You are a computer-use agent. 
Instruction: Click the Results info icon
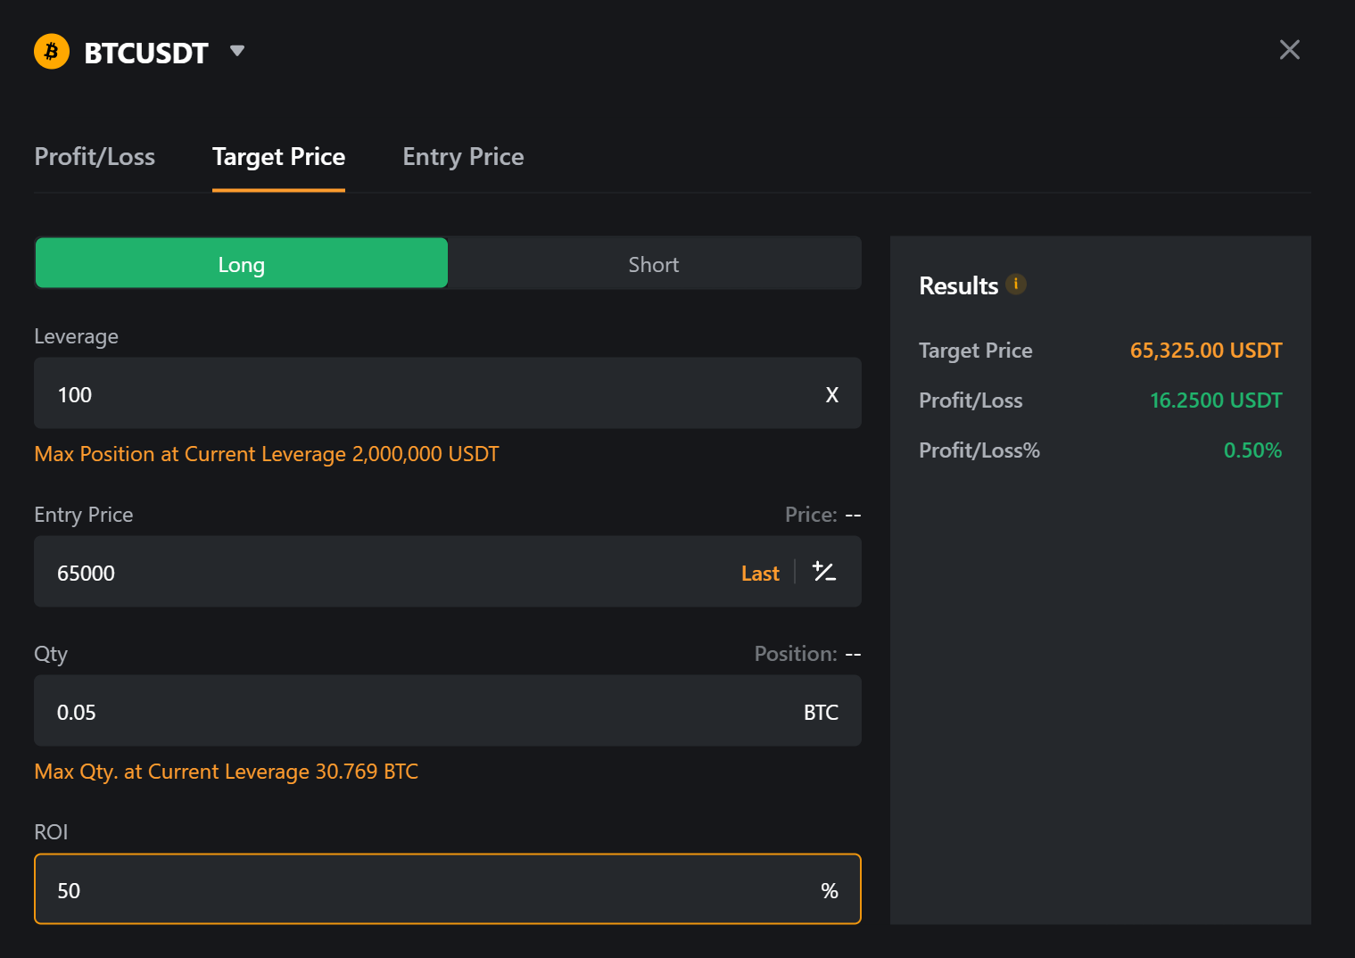[1016, 285]
